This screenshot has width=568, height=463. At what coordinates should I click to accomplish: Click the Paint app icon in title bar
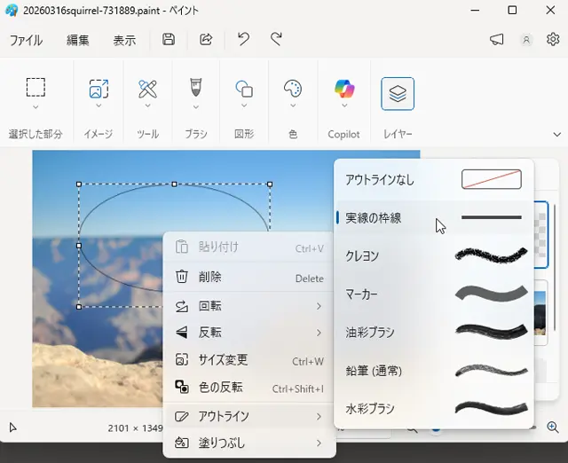(x=12, y=10)
